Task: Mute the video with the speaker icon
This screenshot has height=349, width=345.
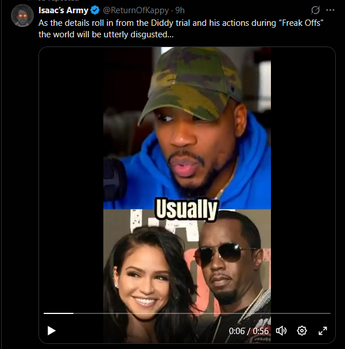Action: (x=281, y=331)
